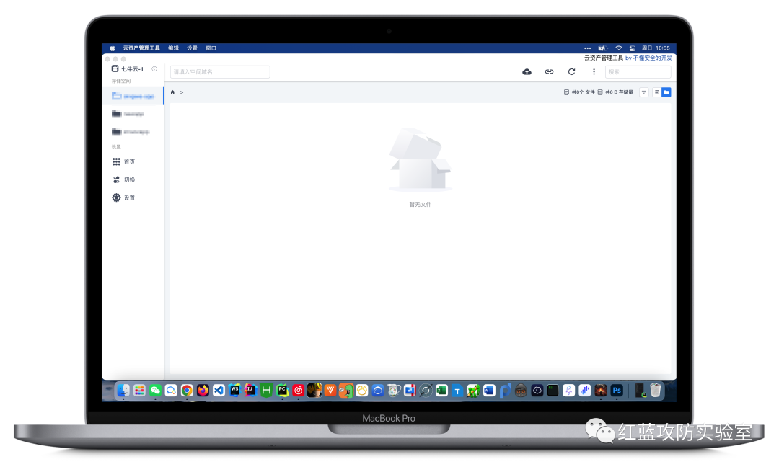The height and width of the screenshot is (467, 779).
Task: Open HBuilder green H icon in the Dock
Action: tap(266, 391)
